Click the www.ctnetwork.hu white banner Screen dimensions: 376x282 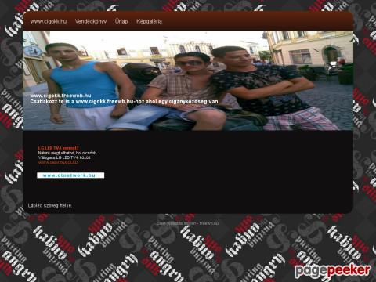click(70, 175)
